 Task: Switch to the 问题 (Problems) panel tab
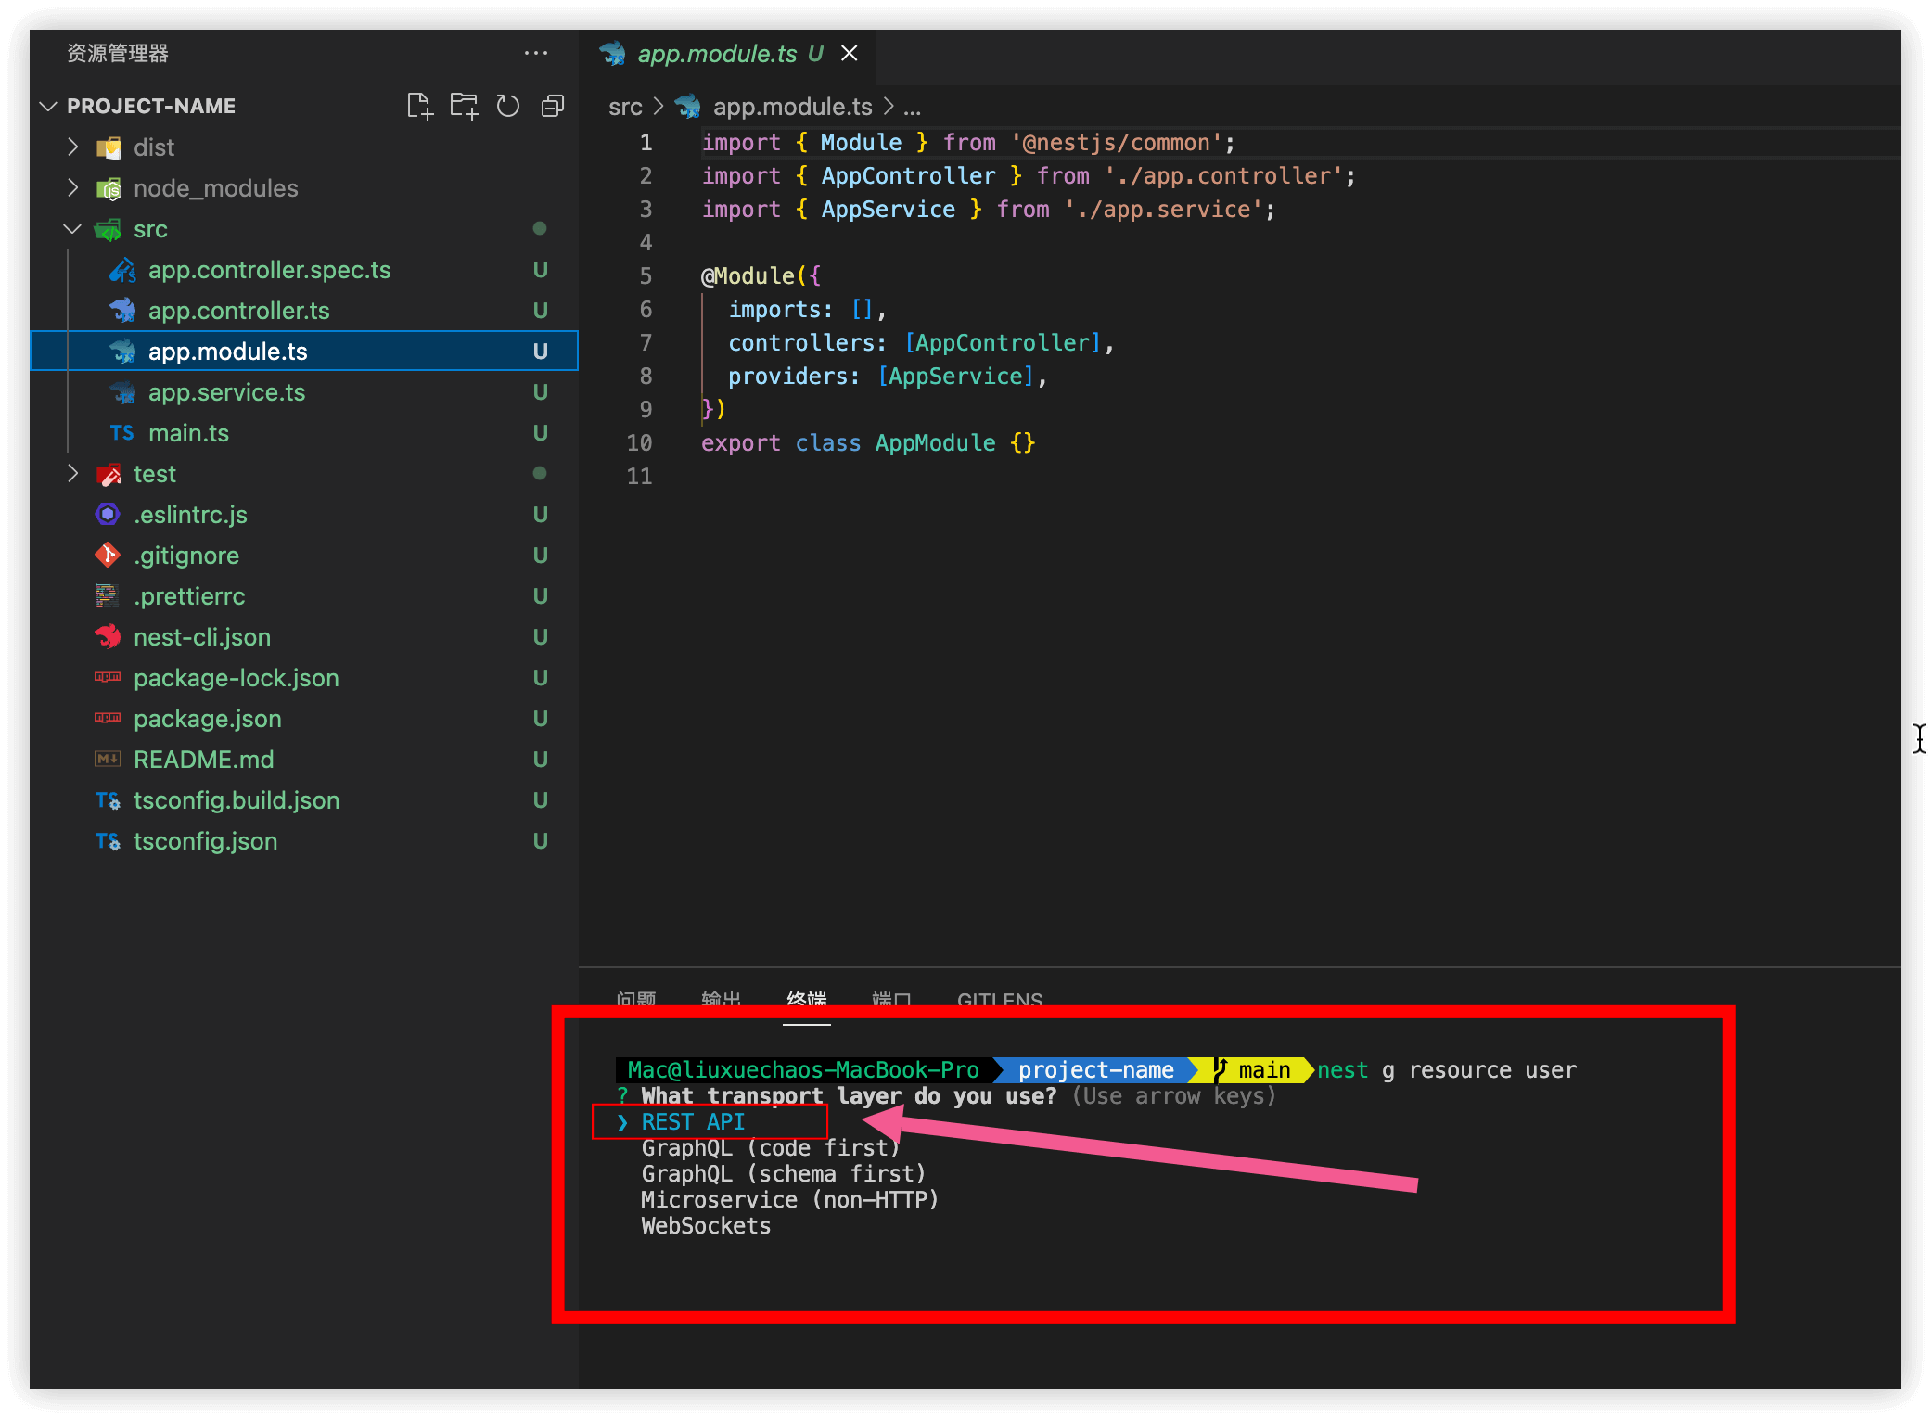tap(636, 1000)
